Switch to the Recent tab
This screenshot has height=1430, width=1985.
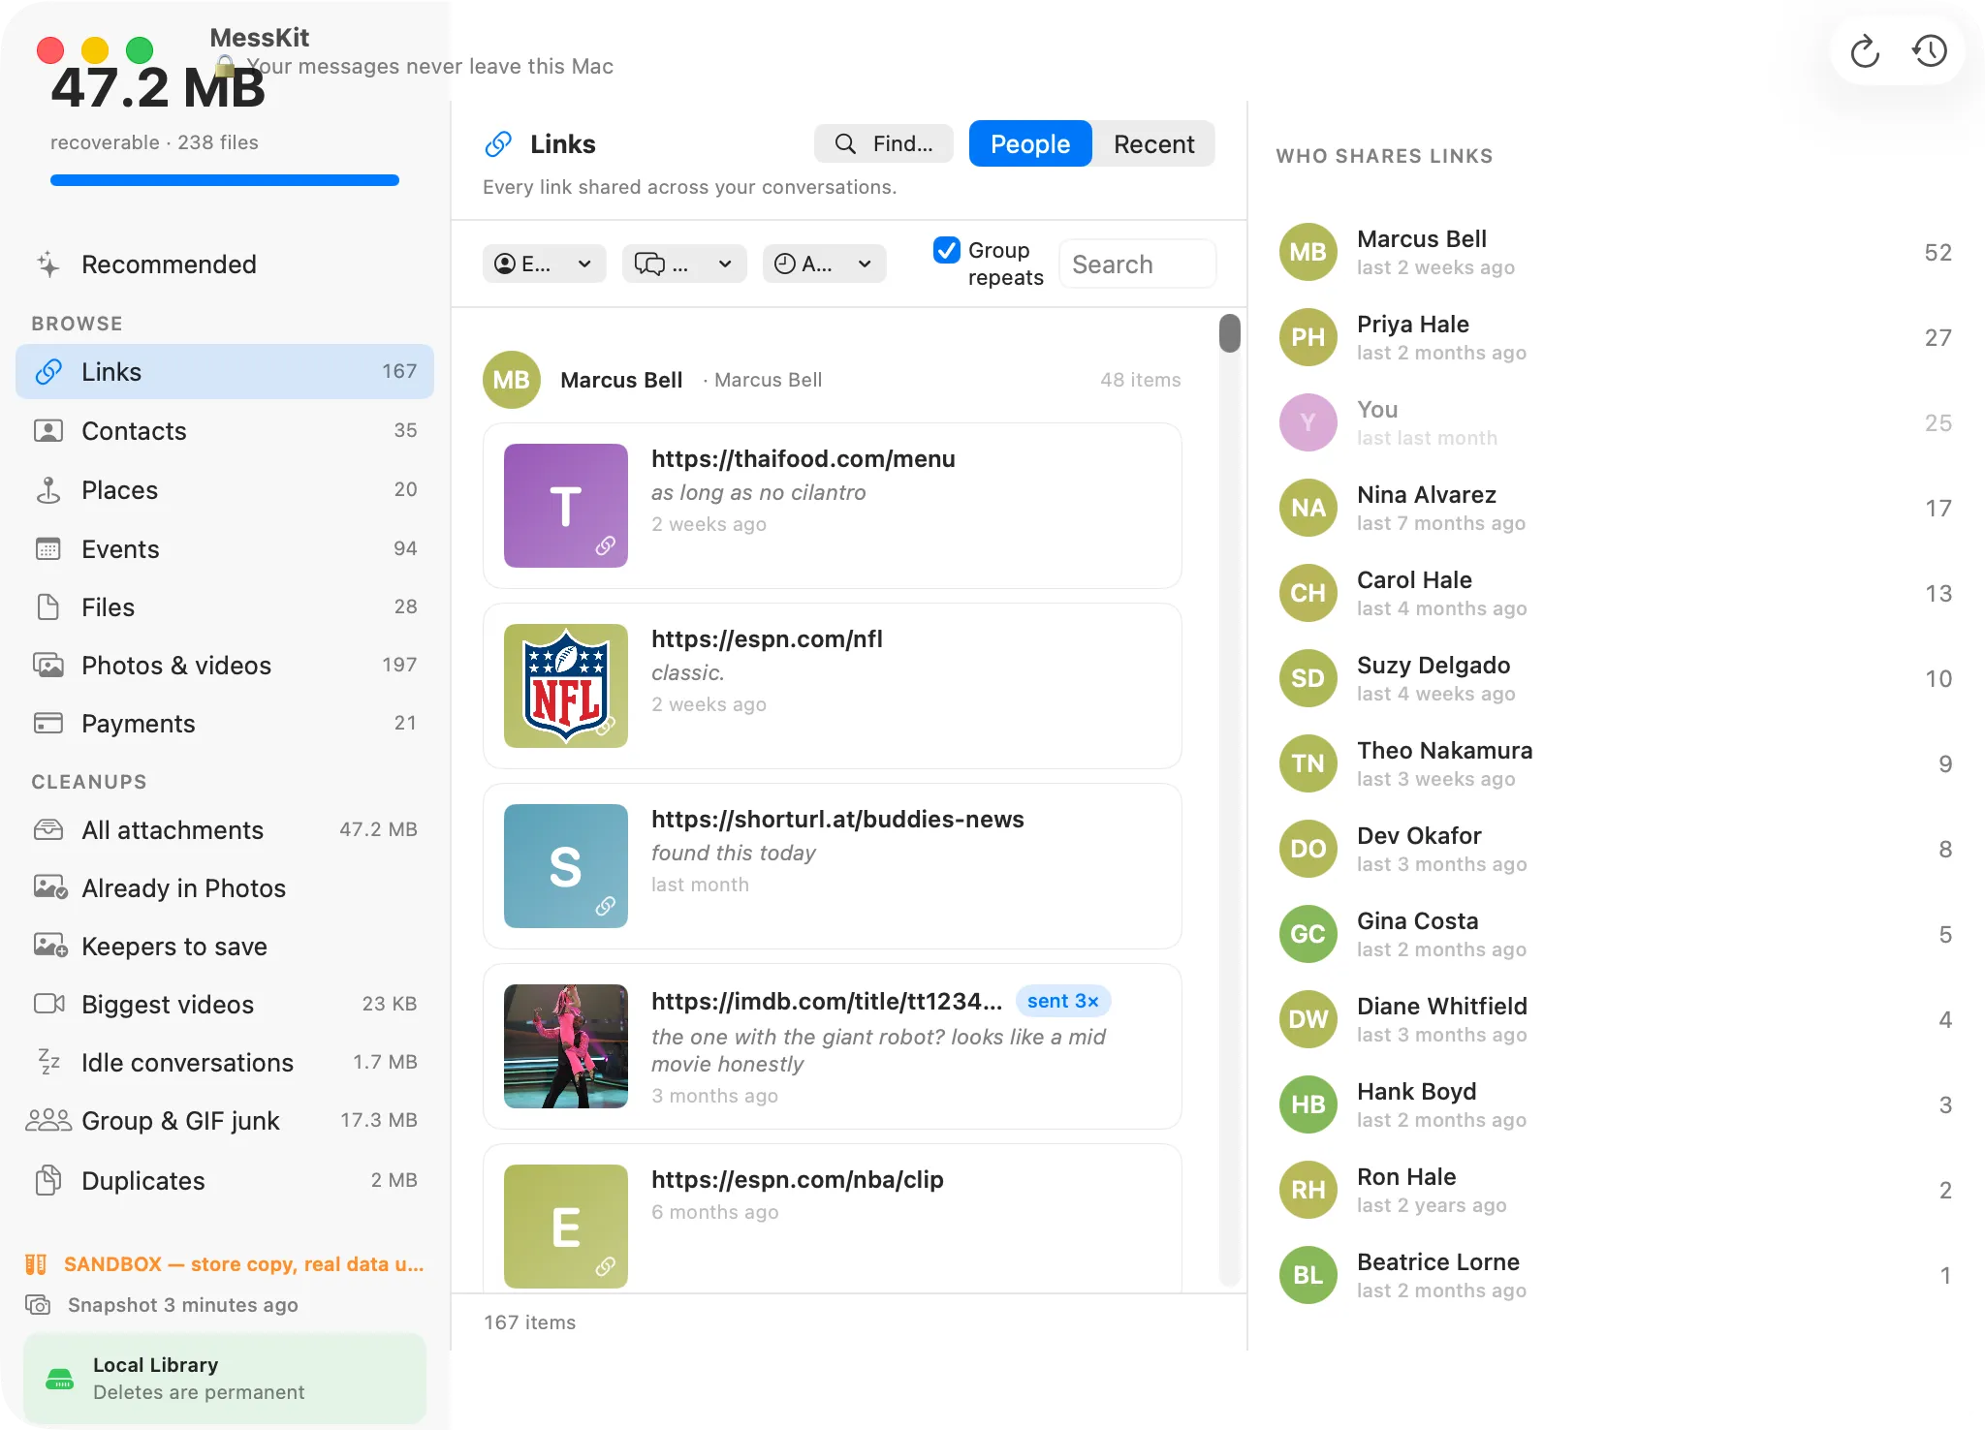click(x=1153, y=143)
